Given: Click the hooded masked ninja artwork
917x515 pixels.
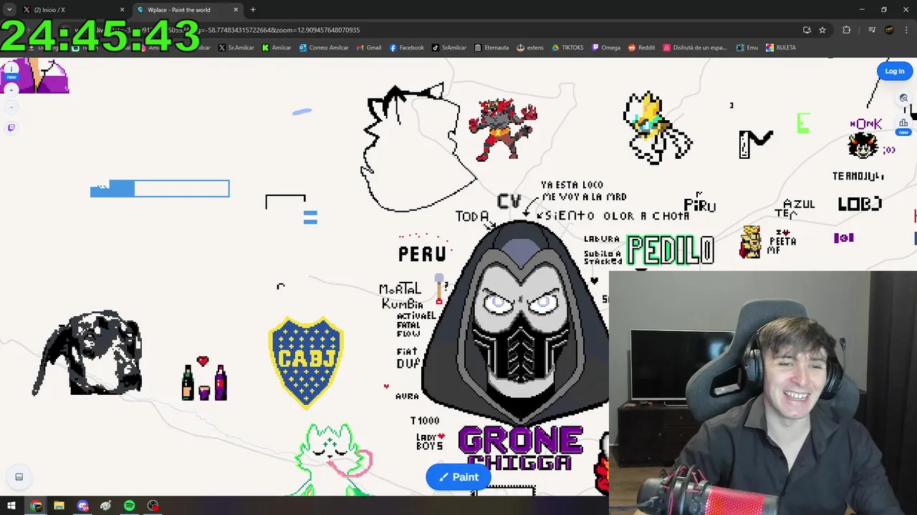Looking at the screenshot, I should 517,322.
